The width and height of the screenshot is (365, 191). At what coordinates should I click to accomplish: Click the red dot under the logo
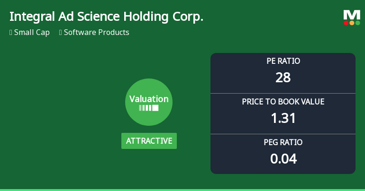point(346,23)
